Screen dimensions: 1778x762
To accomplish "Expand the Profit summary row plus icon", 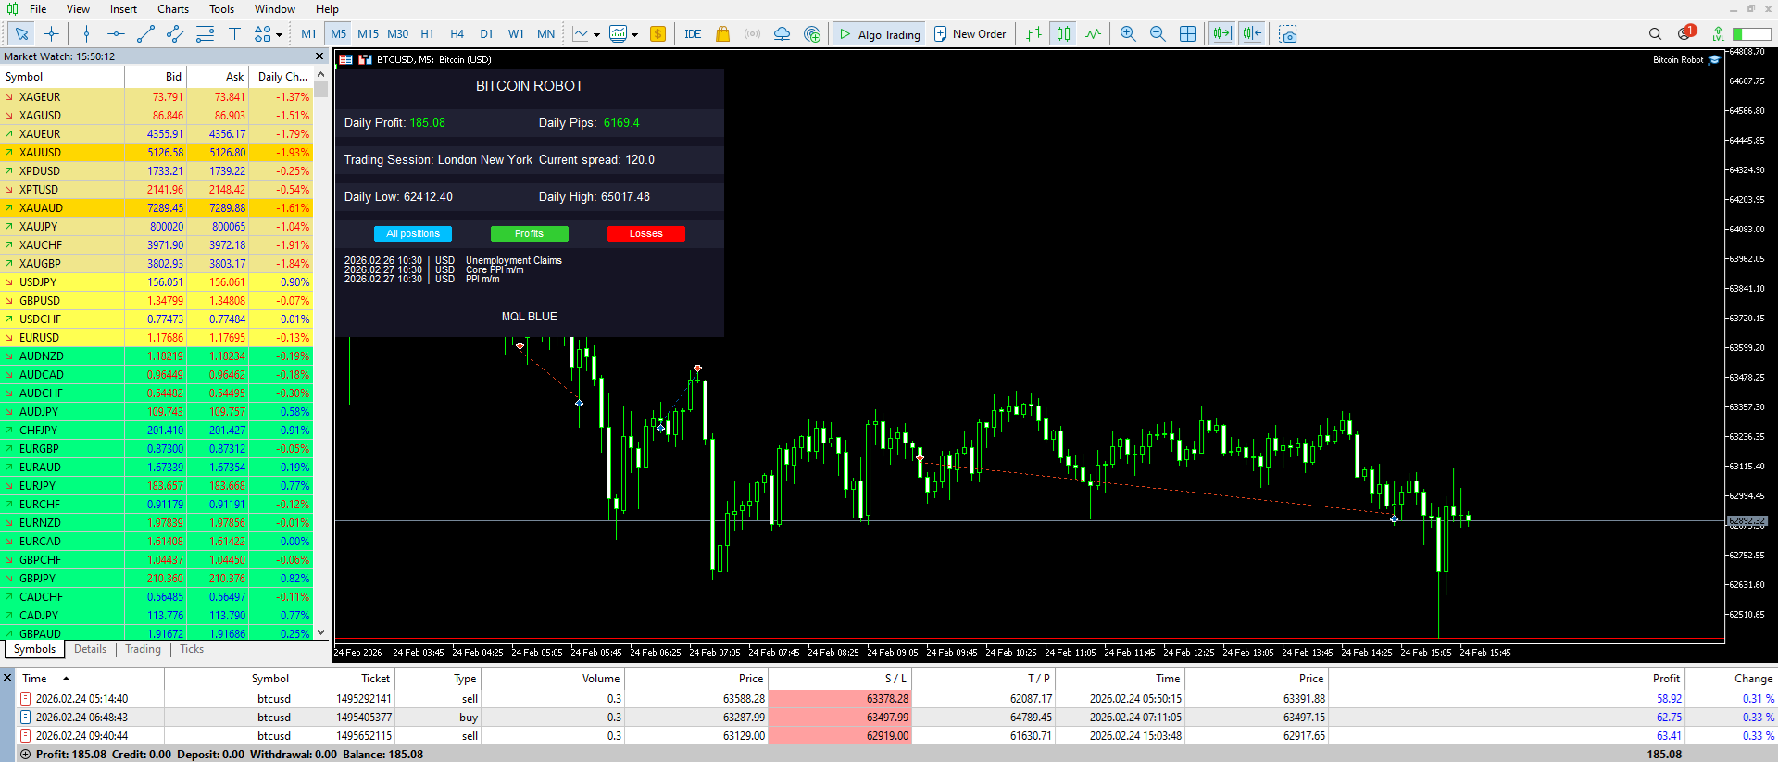I will [x=25, y=755].
